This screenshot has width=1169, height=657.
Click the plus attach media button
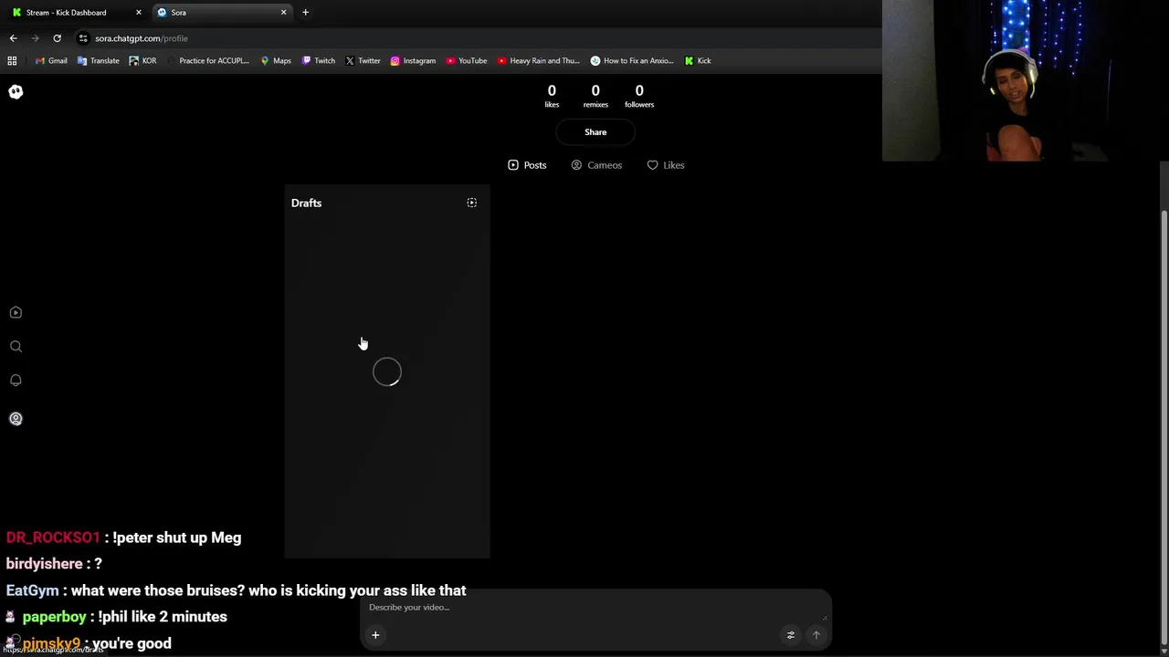pyautogui.click(x=375, y=635)
